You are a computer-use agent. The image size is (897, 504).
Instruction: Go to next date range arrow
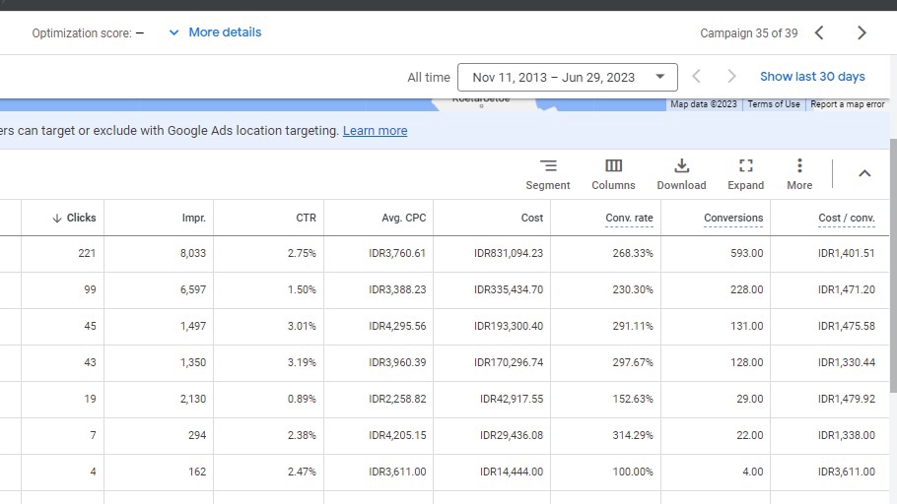[x=731, y=77]
